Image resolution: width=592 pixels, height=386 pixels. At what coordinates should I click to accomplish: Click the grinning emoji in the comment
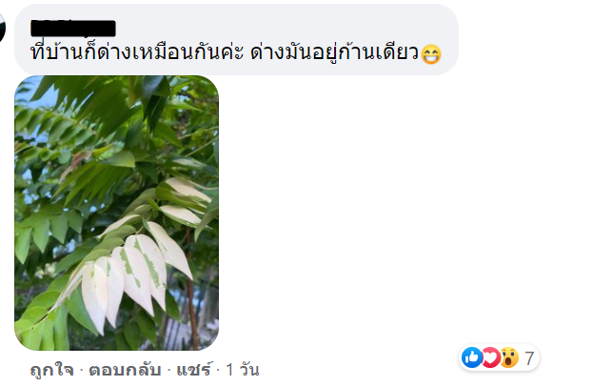click(431, 54)
